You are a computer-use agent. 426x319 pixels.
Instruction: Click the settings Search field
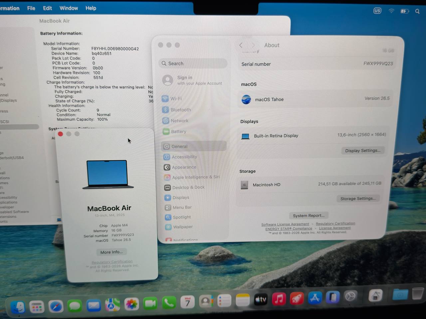(193, 64)
